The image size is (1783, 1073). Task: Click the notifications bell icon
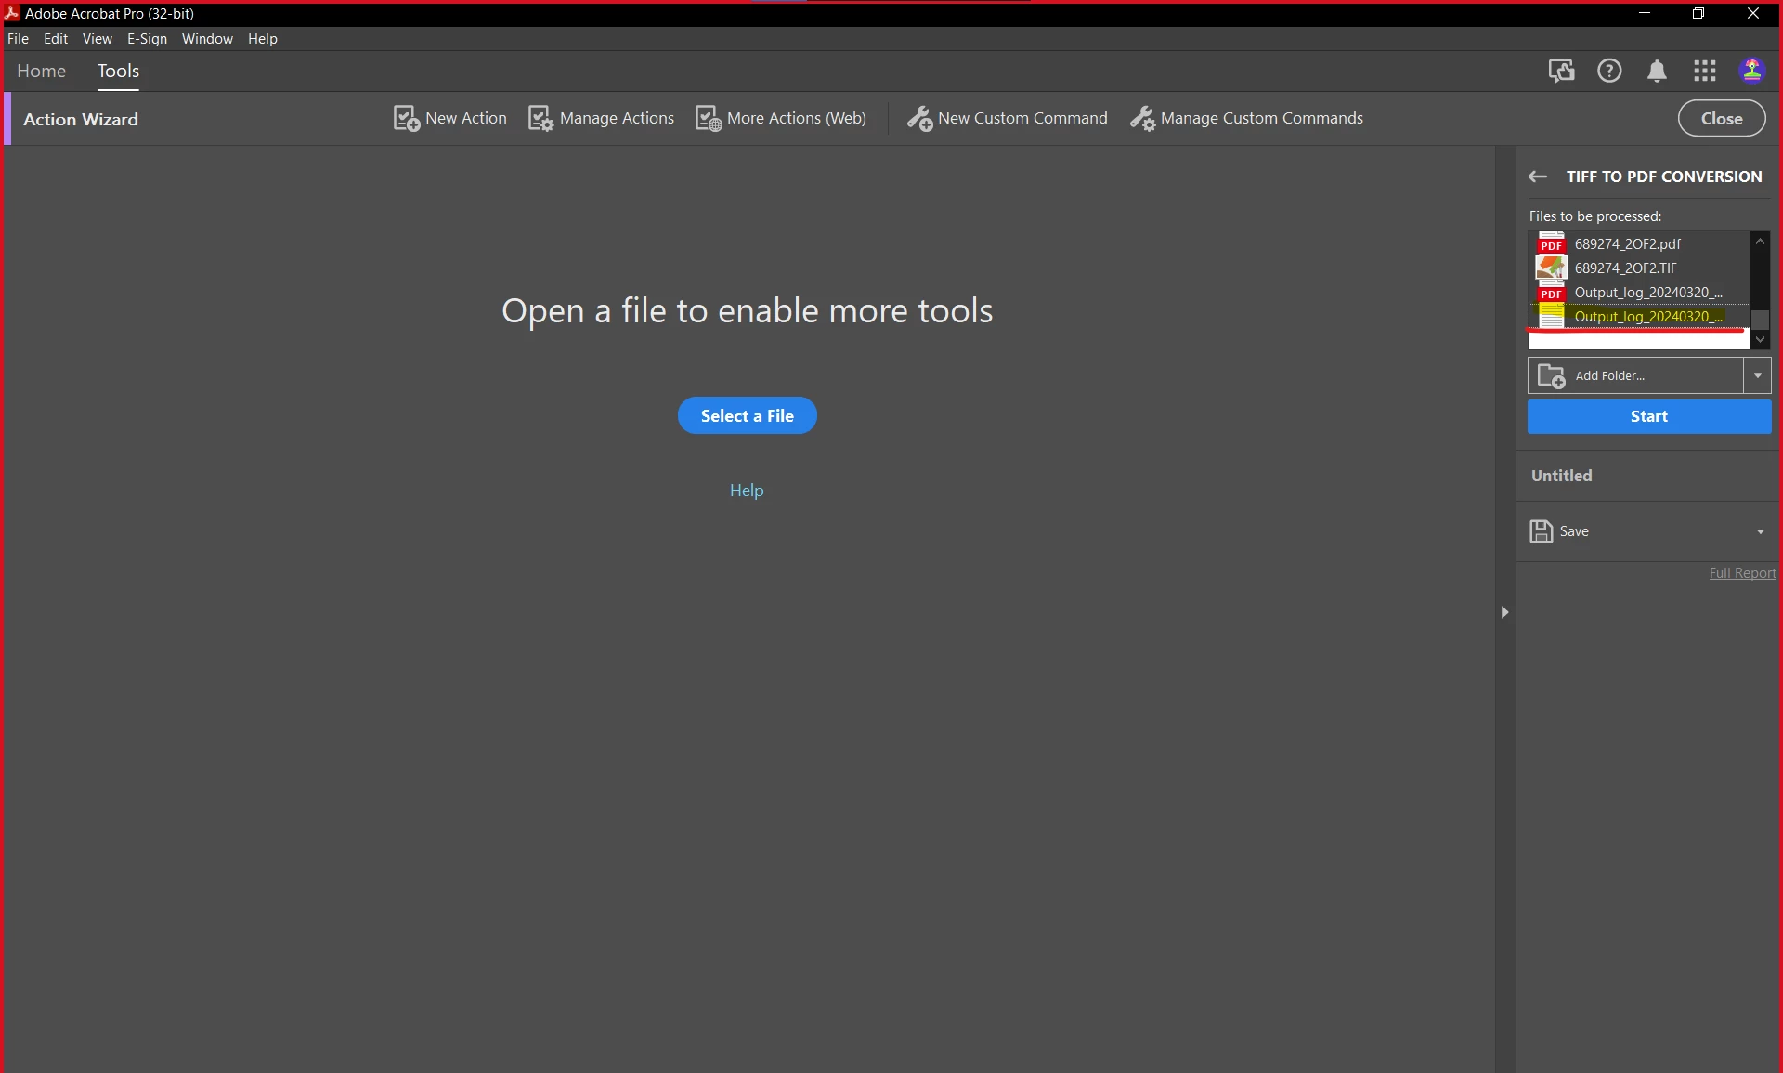coord(1657,71)
